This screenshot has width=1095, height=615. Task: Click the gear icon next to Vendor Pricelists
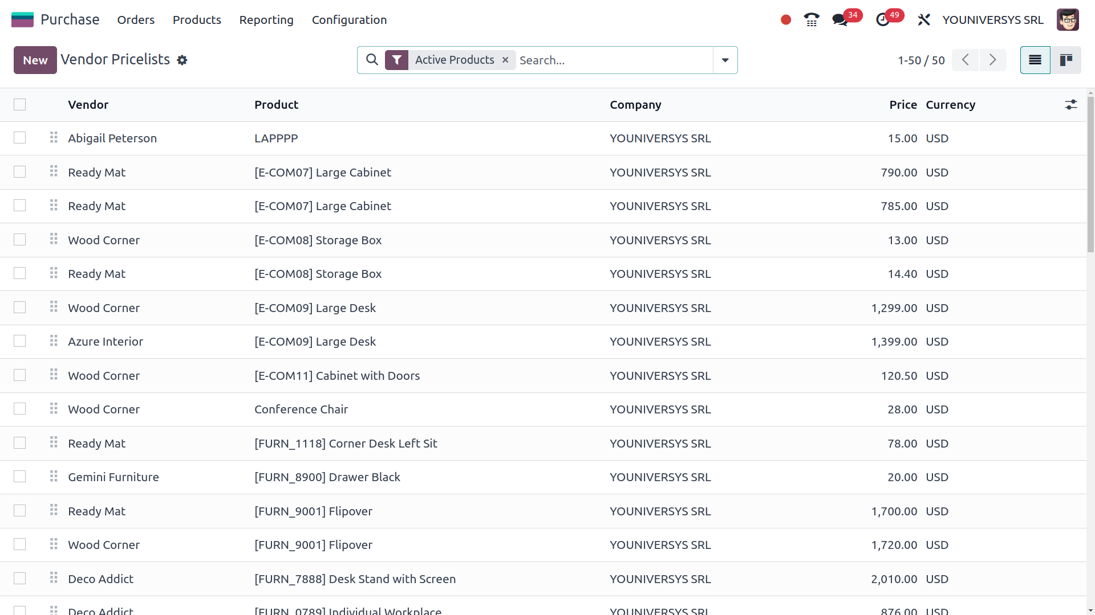[x=182, y=60]
